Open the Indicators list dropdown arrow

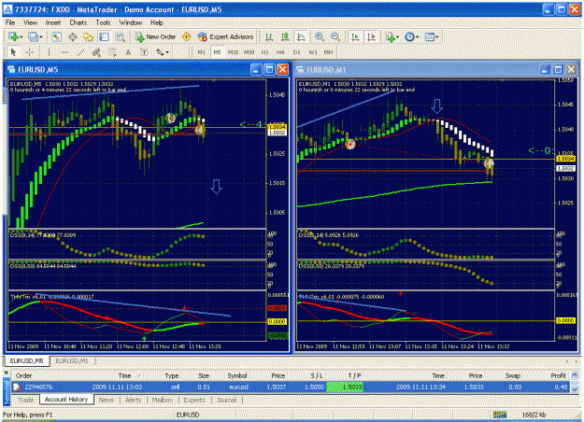[397, 36]
